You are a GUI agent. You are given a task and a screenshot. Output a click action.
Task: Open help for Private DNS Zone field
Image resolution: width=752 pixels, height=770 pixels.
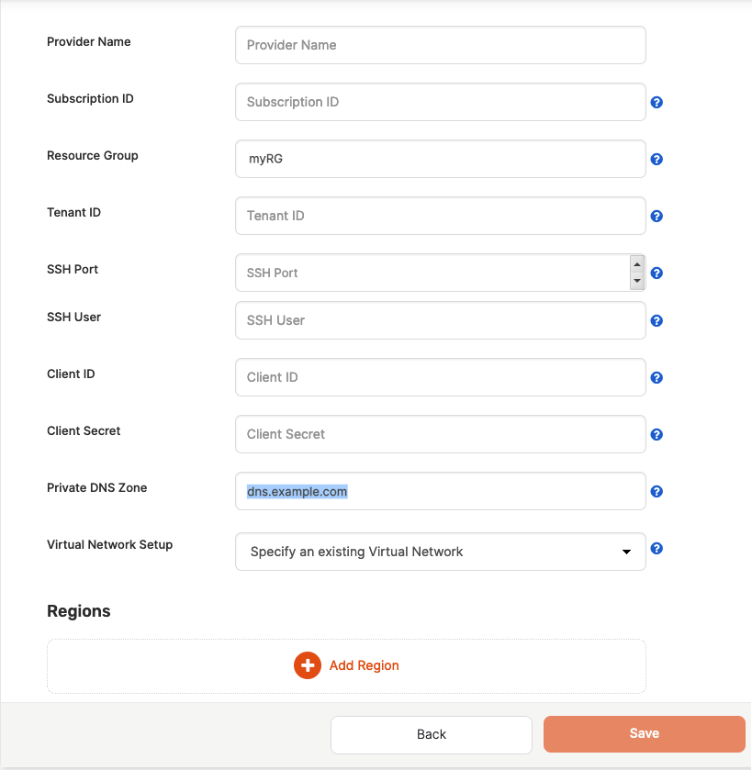pos(657,491)
